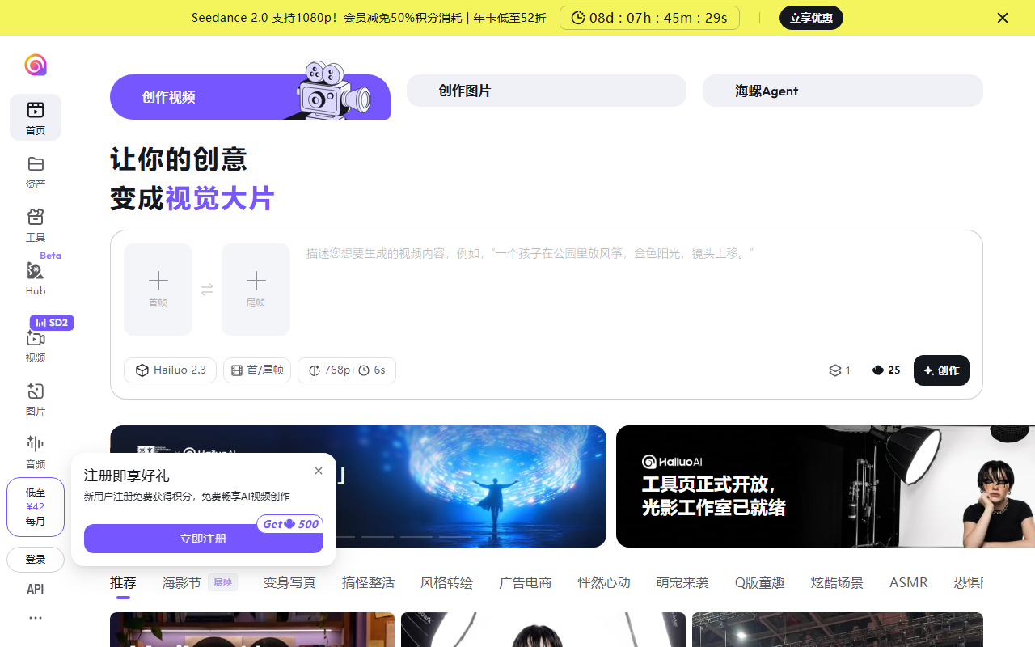Select the Q版童趣 category tab
Viewport: 1035px width, 647px height.
coord(760,582)
